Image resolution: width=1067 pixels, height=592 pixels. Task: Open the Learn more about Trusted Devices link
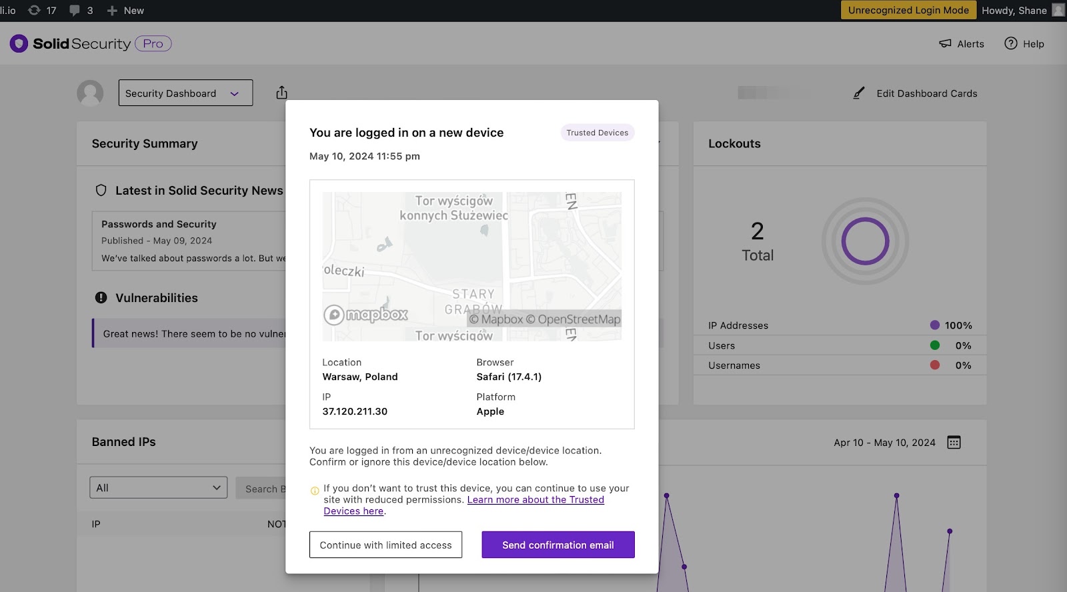click(536, 500)
